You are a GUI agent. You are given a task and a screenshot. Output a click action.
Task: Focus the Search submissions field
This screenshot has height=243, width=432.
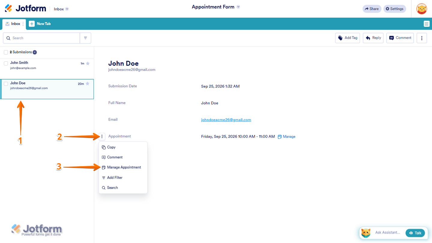(41, 38)
